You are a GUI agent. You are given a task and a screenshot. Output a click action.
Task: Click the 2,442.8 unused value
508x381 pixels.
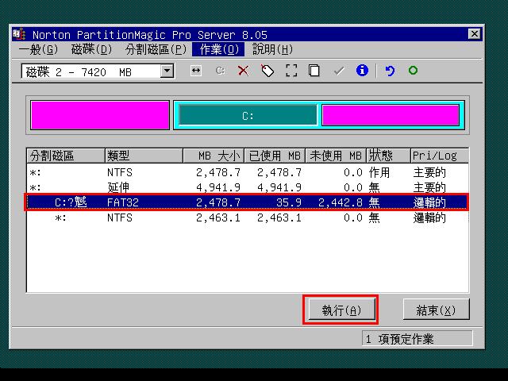coord(341,202)
